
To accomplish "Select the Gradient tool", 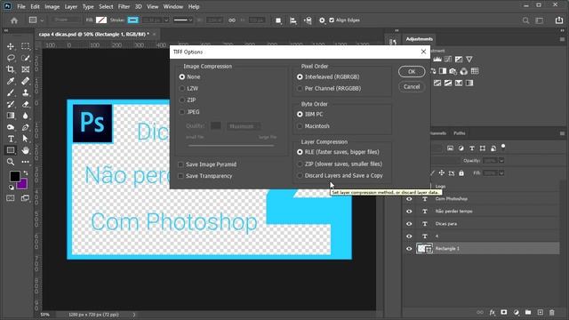I will pyautogui.click(x=11, y=116).
